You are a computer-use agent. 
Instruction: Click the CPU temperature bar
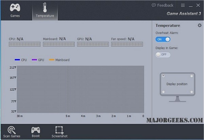24,44
